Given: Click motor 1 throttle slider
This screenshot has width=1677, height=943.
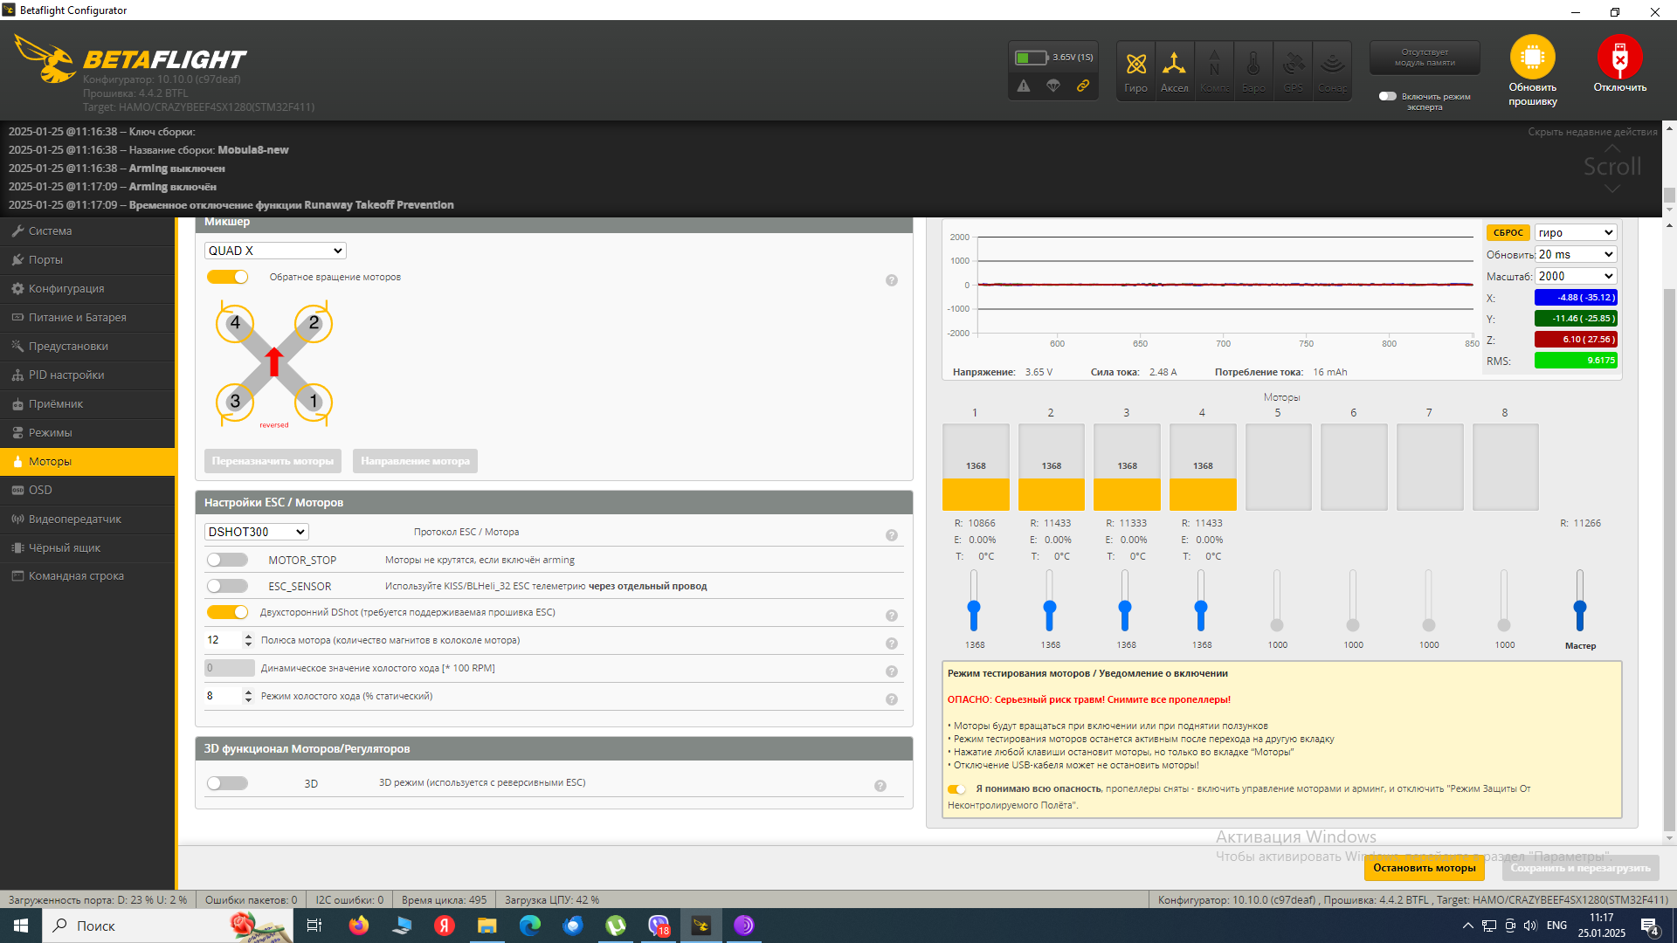Looking at the screenshot, I should click(974, 601).
